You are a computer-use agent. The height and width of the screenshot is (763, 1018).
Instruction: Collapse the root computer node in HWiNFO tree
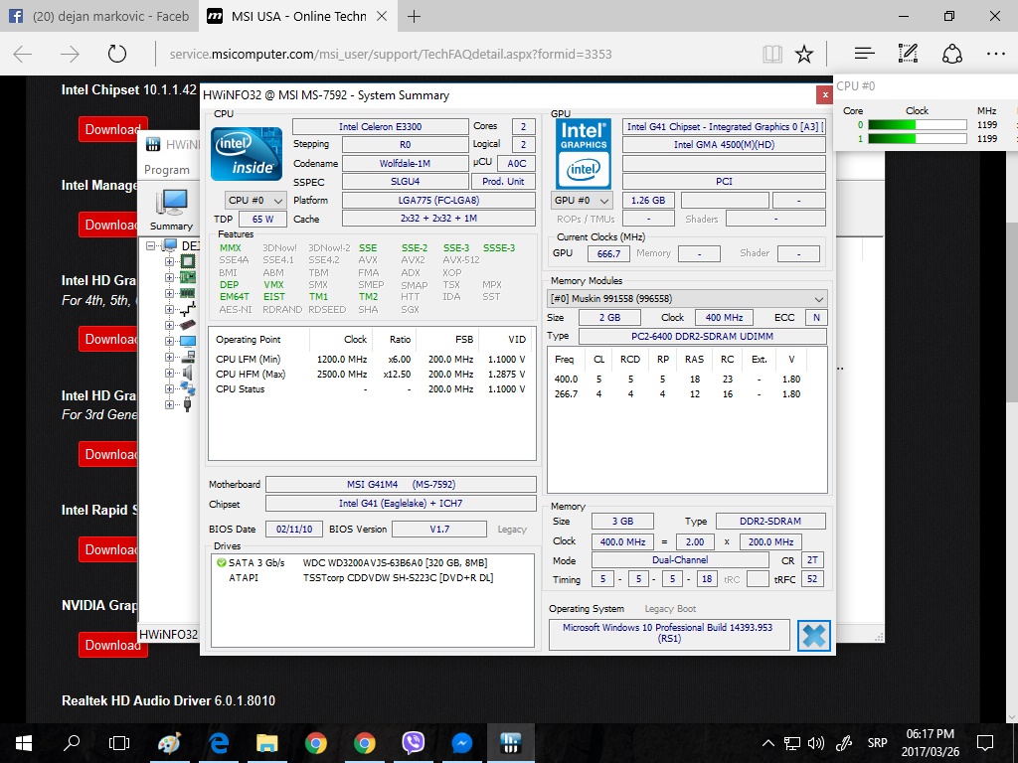coord(151,246)
